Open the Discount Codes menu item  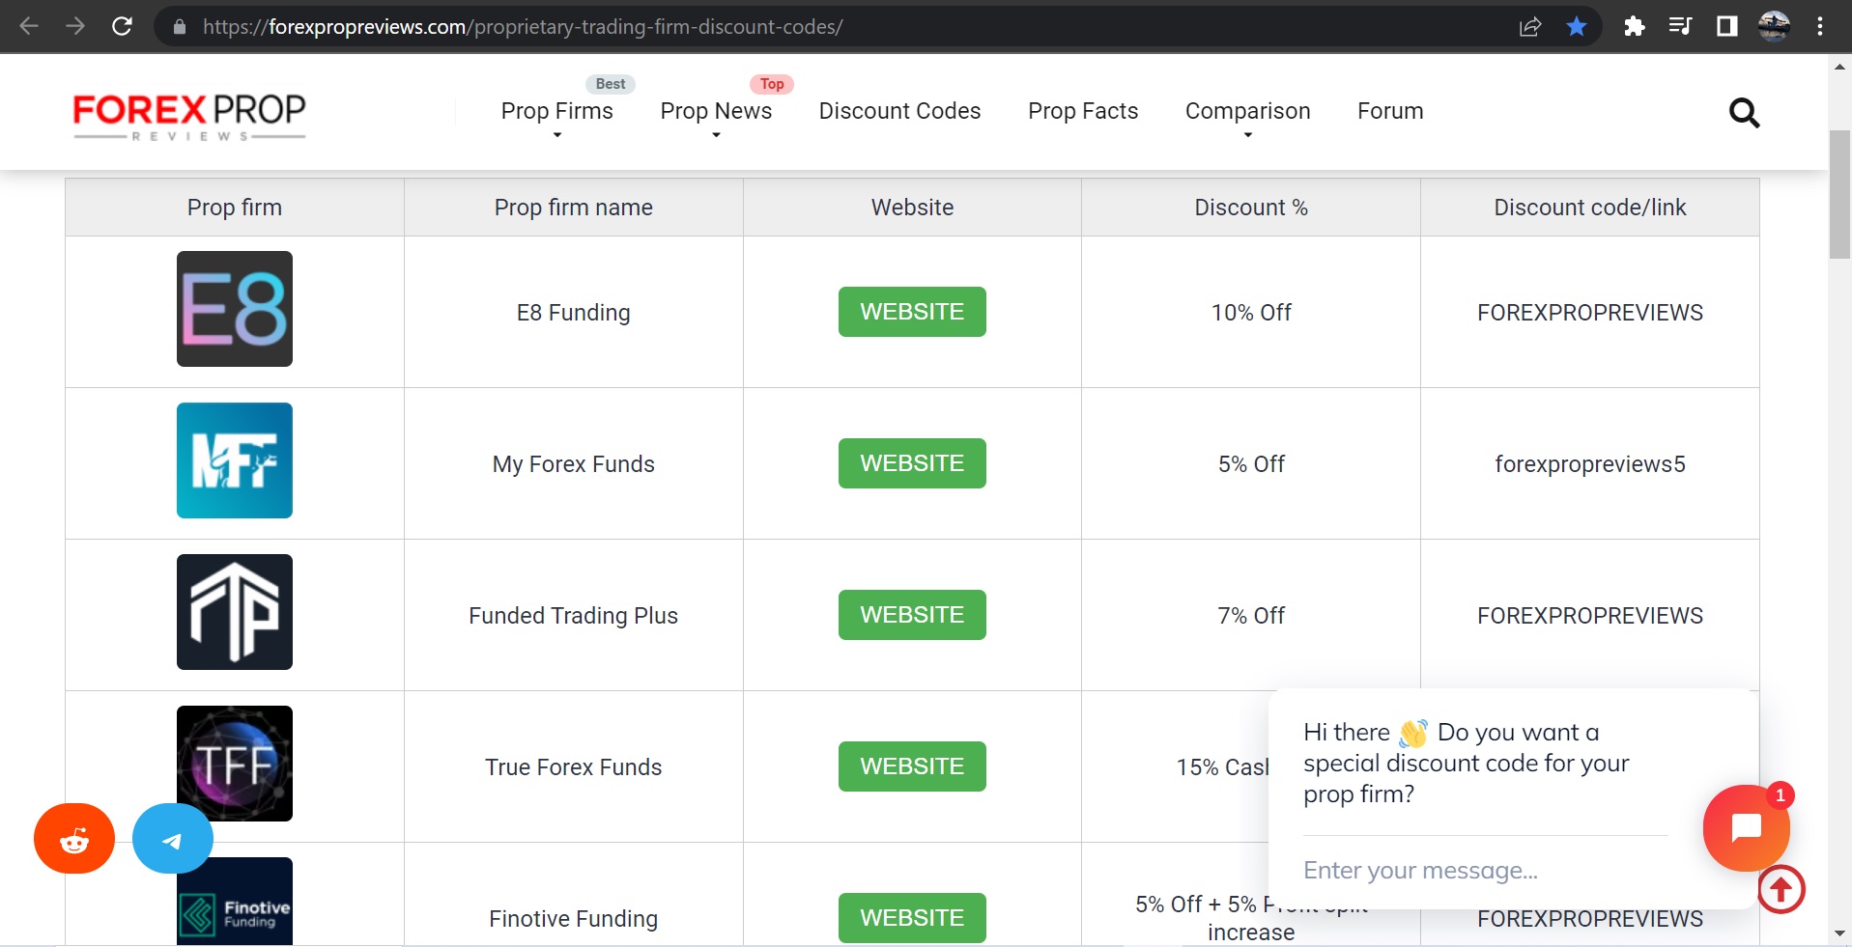pyautogui.click(x=899, y=111)
